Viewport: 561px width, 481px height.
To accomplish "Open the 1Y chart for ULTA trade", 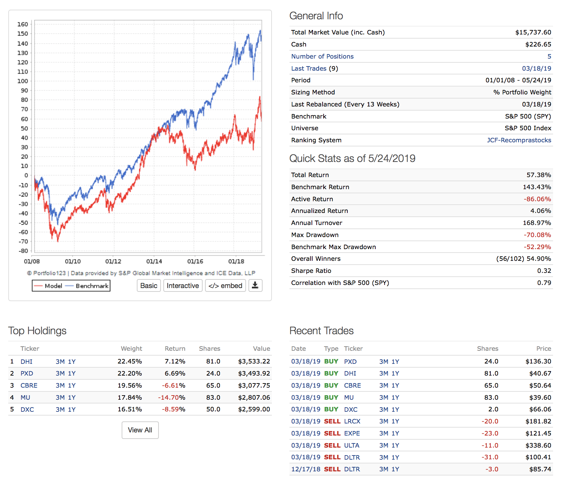I will (395, 446).
